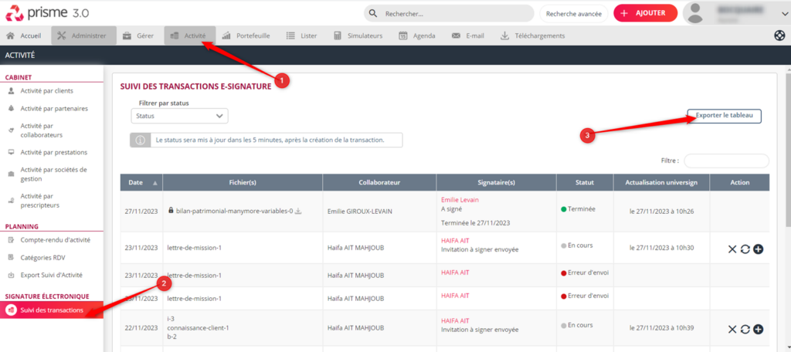791x352 pixels.
Task: Click the info icon beside status message
Action: coord(141,140)
